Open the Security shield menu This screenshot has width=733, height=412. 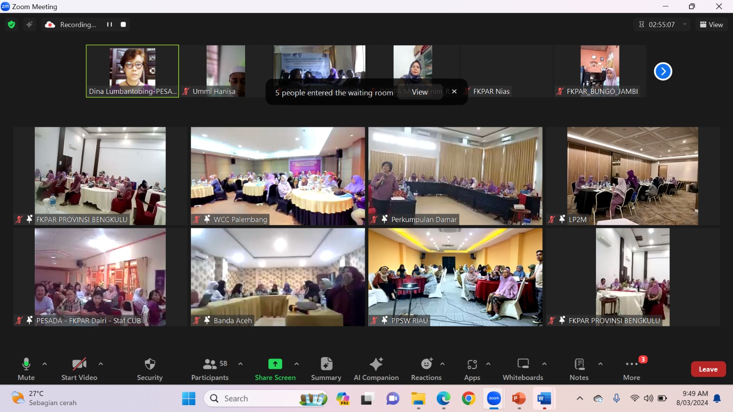tap(150, 369)
